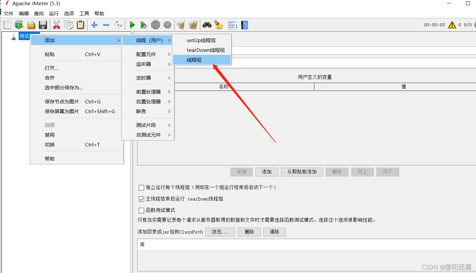Viewport: 476px width, 273px height.
Task: Open the Help book icon
Action: coord(244,25)
